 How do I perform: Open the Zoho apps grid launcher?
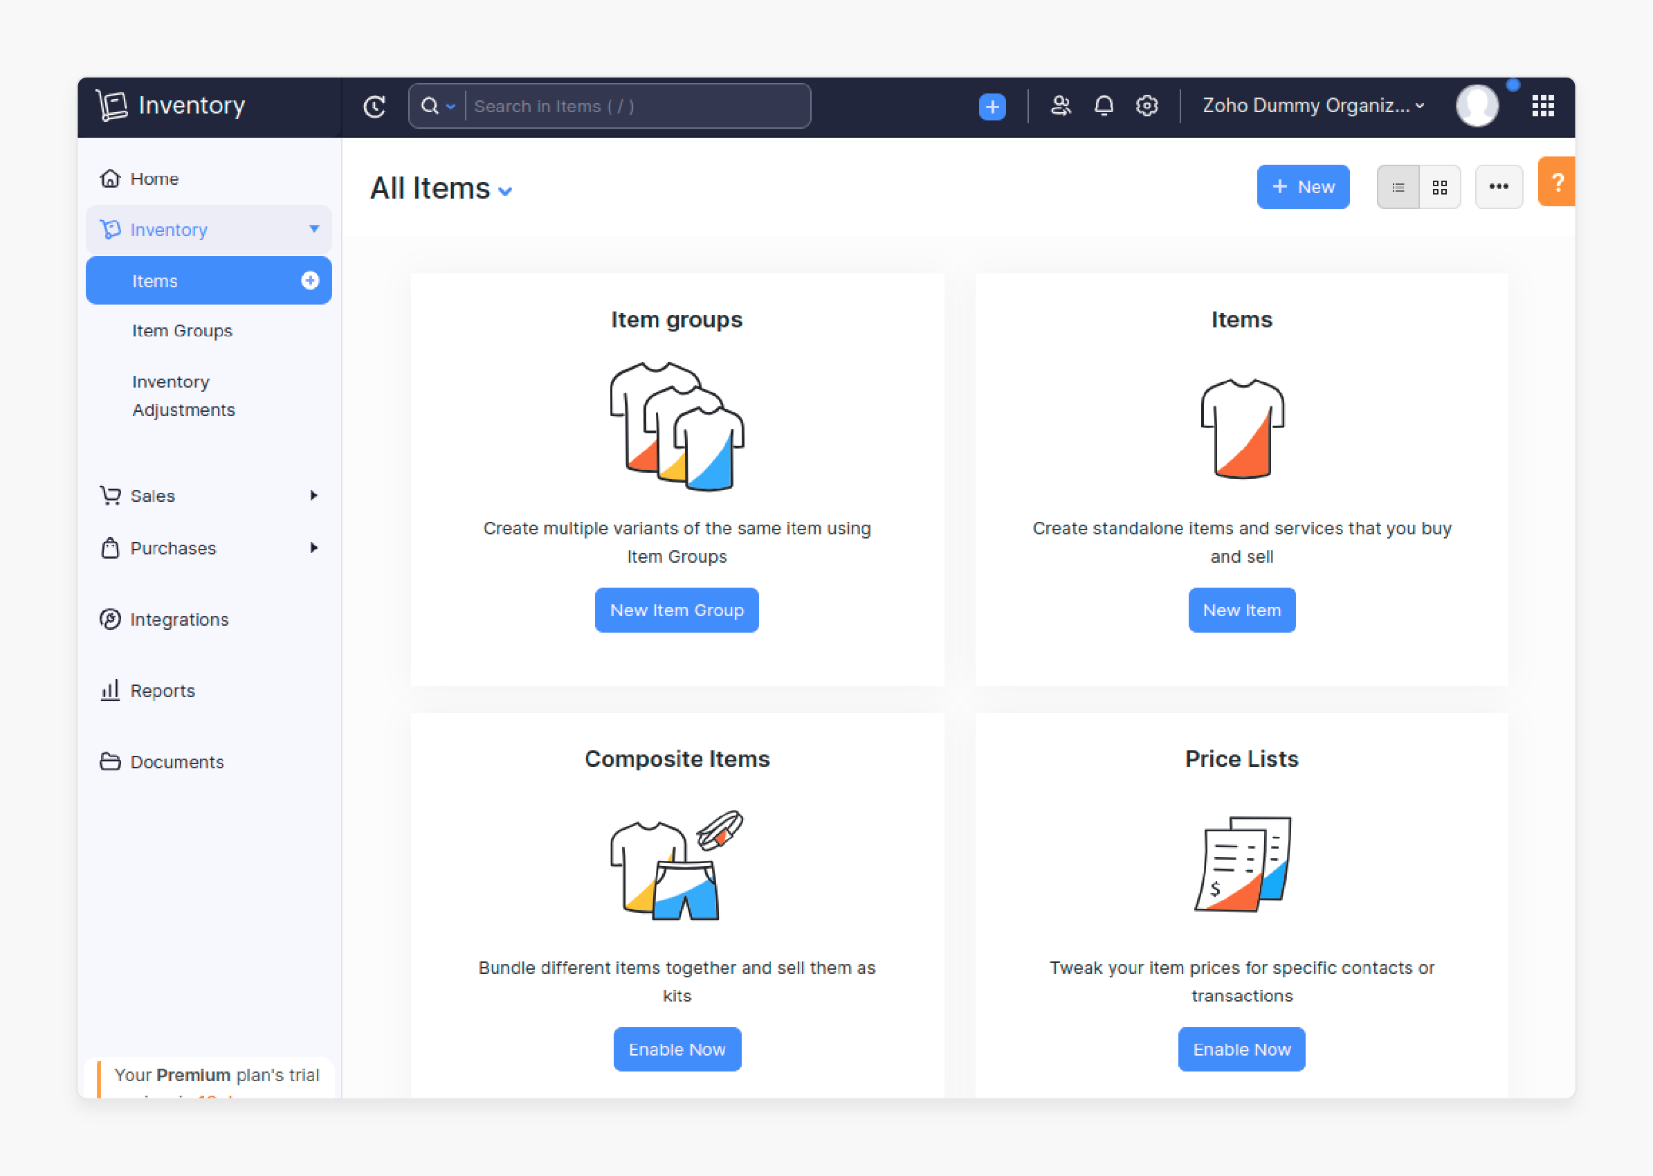point(1543,106)
